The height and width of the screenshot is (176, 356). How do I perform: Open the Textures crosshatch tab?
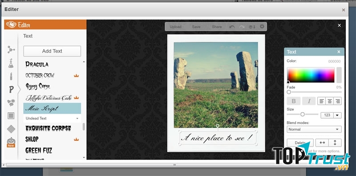(x=11, y=129)
